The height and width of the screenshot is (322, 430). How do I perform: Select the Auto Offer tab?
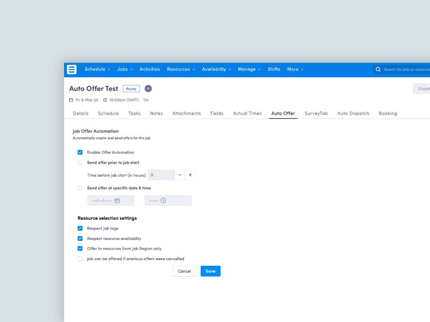coord(283,113)
